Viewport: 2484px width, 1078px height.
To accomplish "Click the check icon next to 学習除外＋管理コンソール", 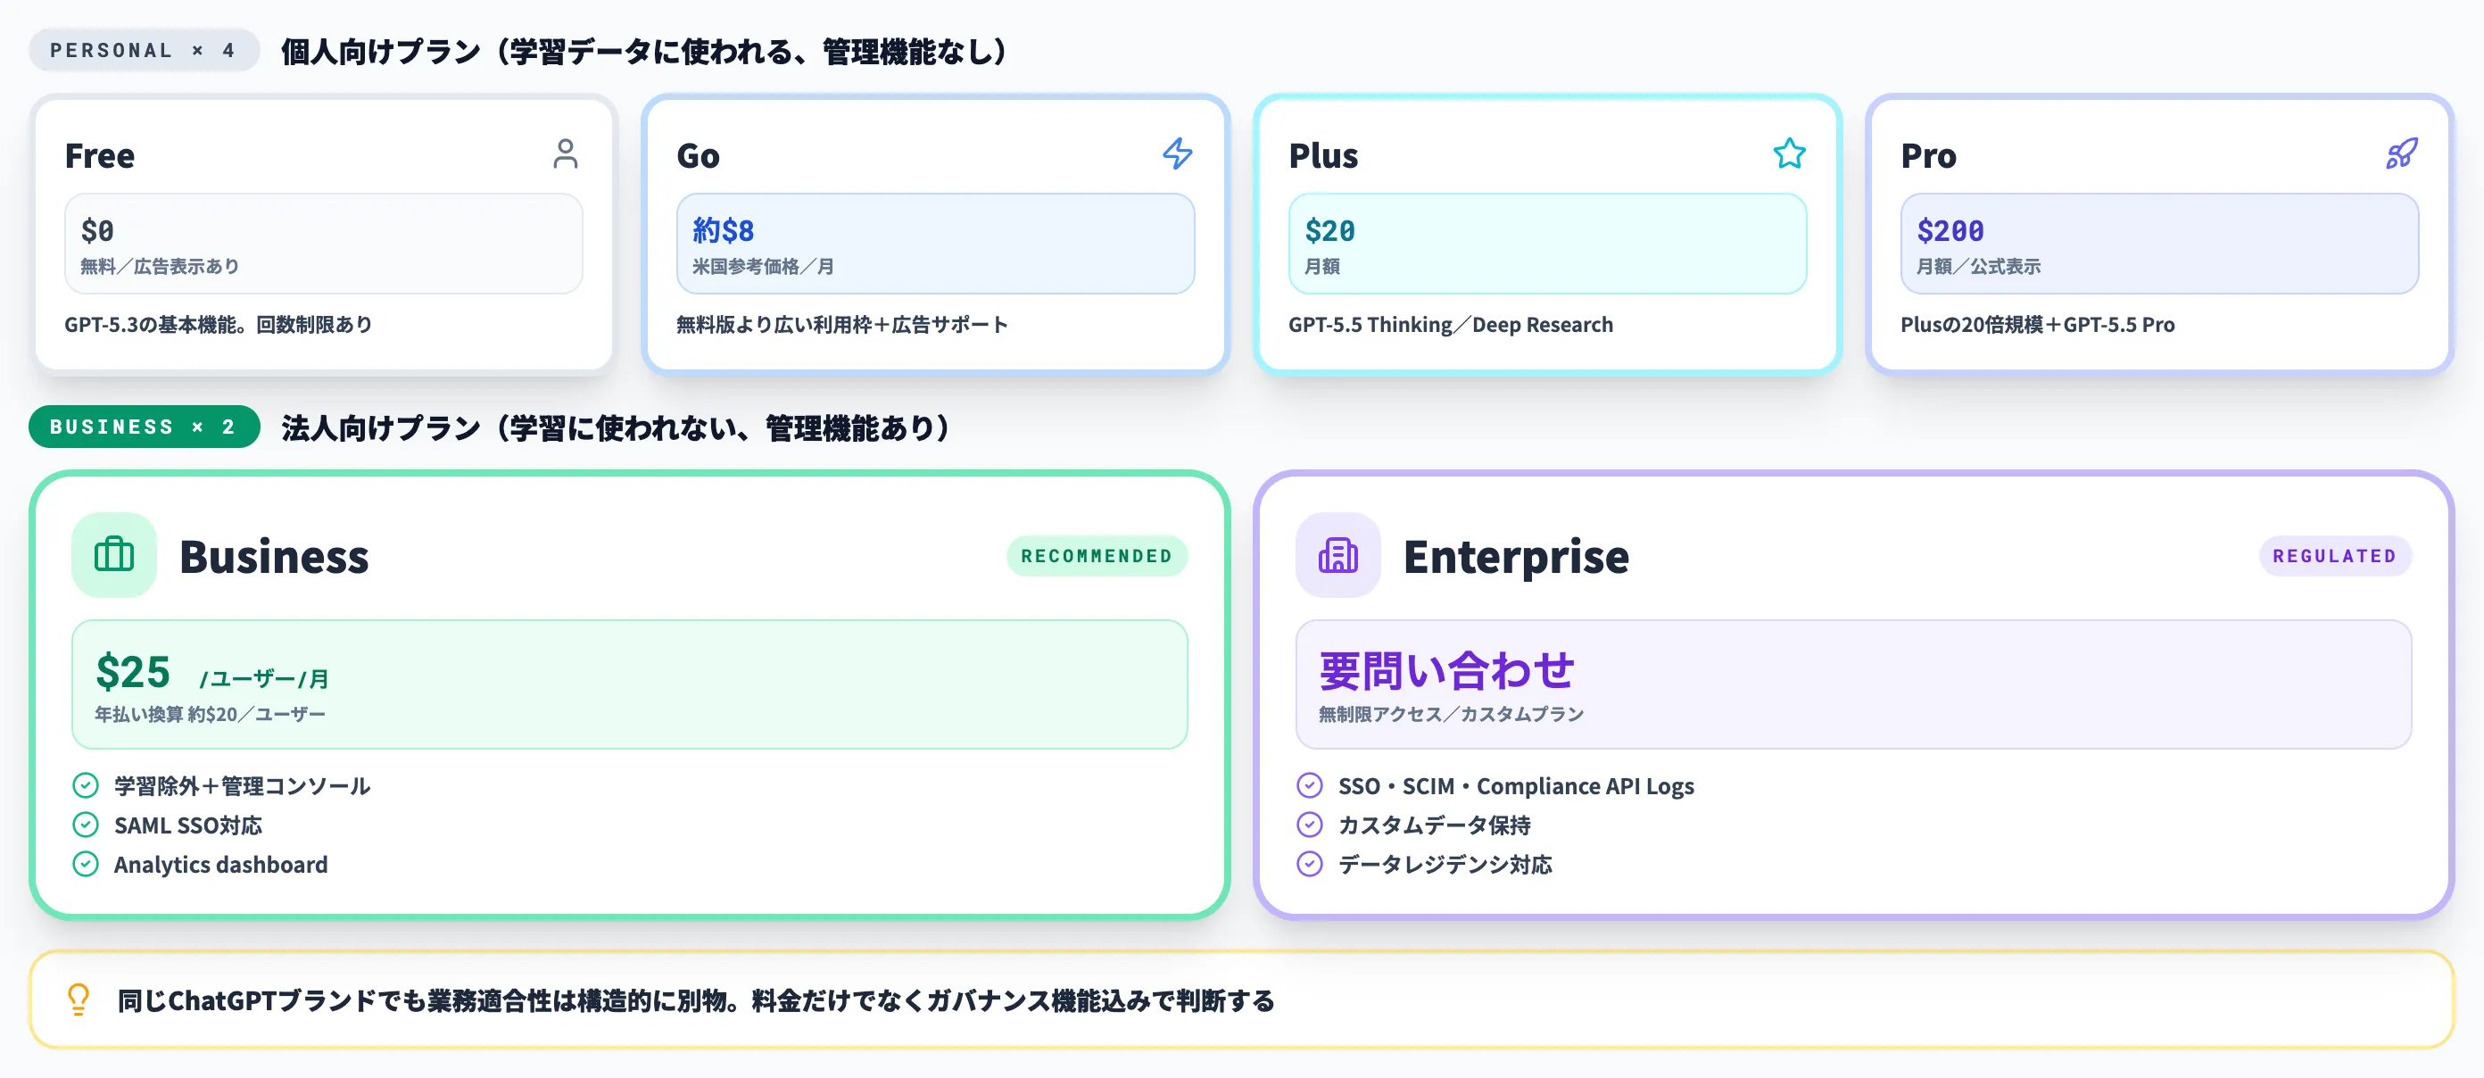I will click(86, 785).
